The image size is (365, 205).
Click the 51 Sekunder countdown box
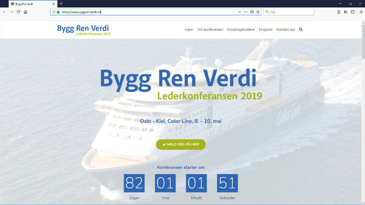[x=227, y=183]
